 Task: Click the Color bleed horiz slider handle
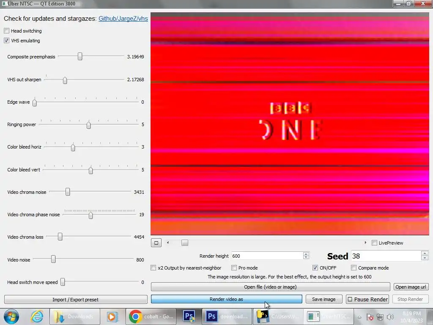(x=73, y=148)
